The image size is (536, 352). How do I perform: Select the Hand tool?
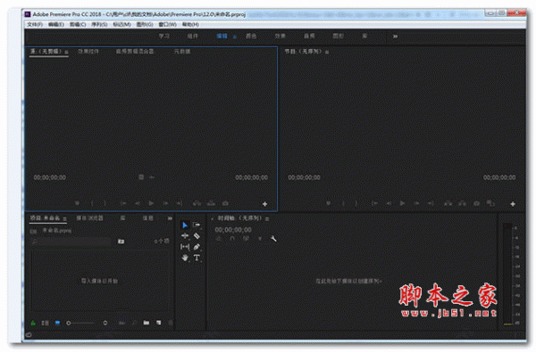click(x=185, y=258)
